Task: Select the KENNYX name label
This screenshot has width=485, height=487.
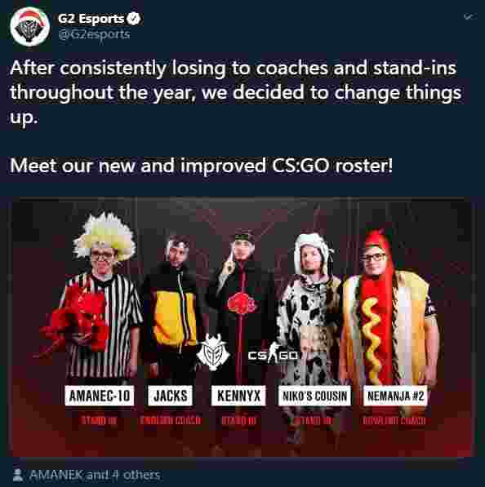Action: (x=238, y=396)
